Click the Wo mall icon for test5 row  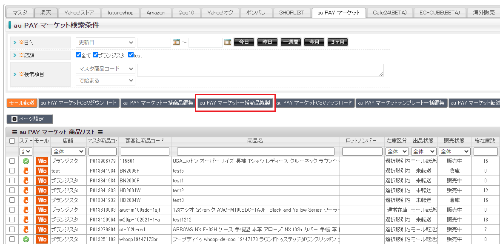tap(42, 171)
